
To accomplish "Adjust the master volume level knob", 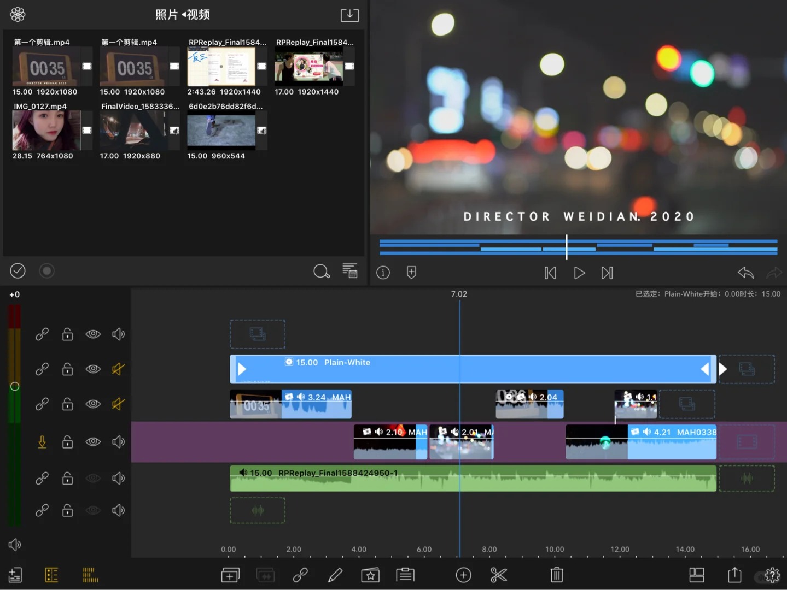I will click(15, 386).
